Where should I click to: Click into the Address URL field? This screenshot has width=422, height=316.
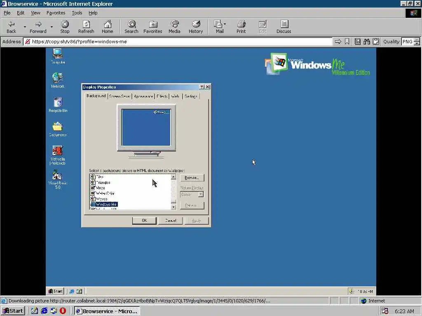178,42
